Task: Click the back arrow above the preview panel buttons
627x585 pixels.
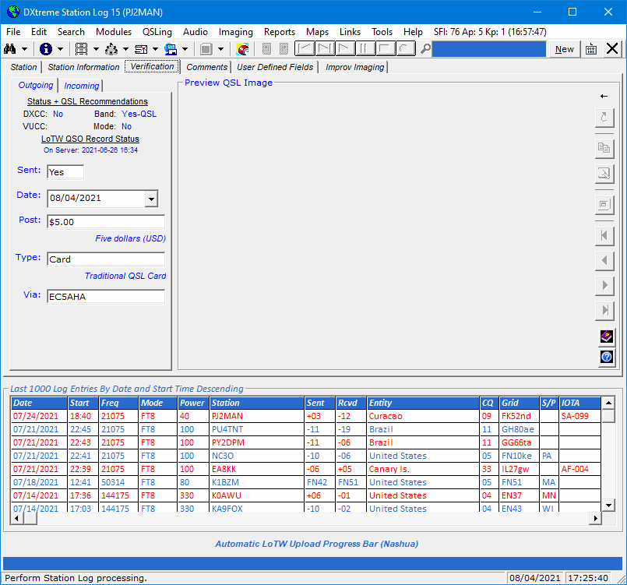Action: coord(605,97)
